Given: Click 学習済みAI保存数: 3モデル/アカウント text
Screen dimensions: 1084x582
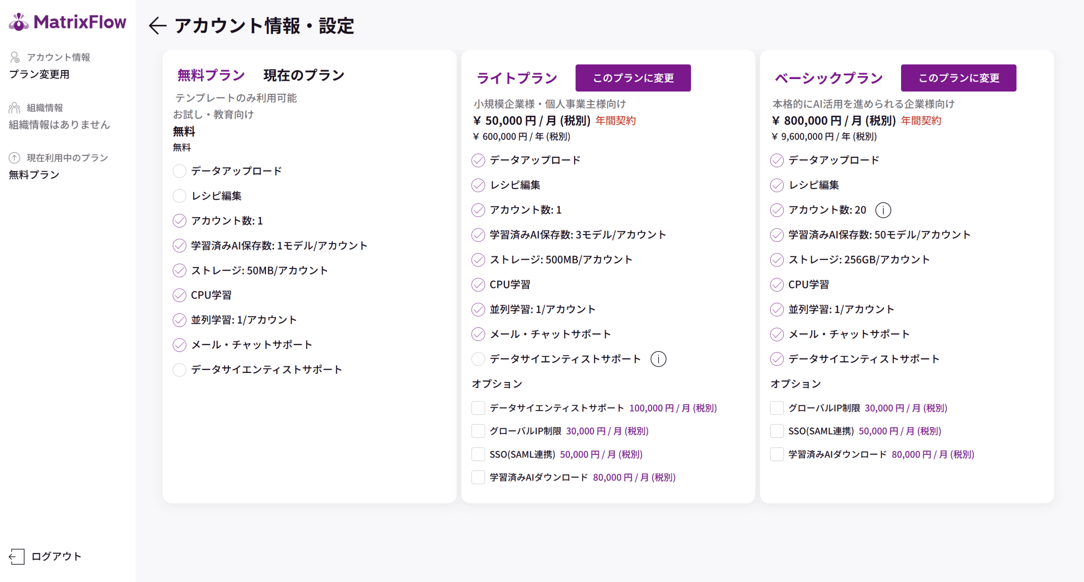Looking at the screenshot, I should [578, 235].
